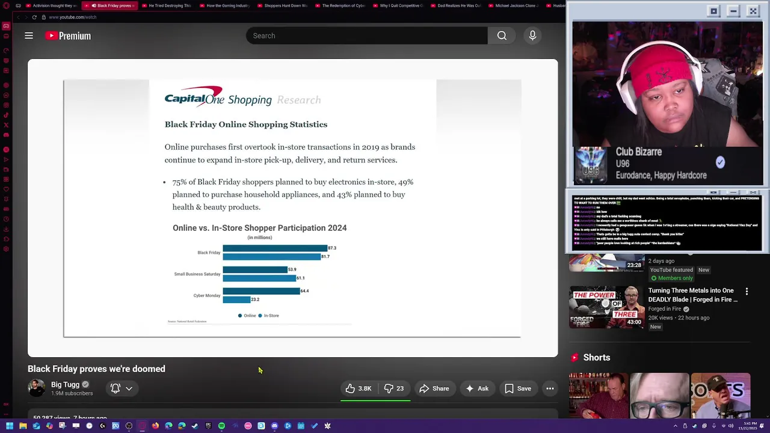Click the Opera GX logo menu
Image resolution: width=770 pixels, height=433 pixels.
5,5
